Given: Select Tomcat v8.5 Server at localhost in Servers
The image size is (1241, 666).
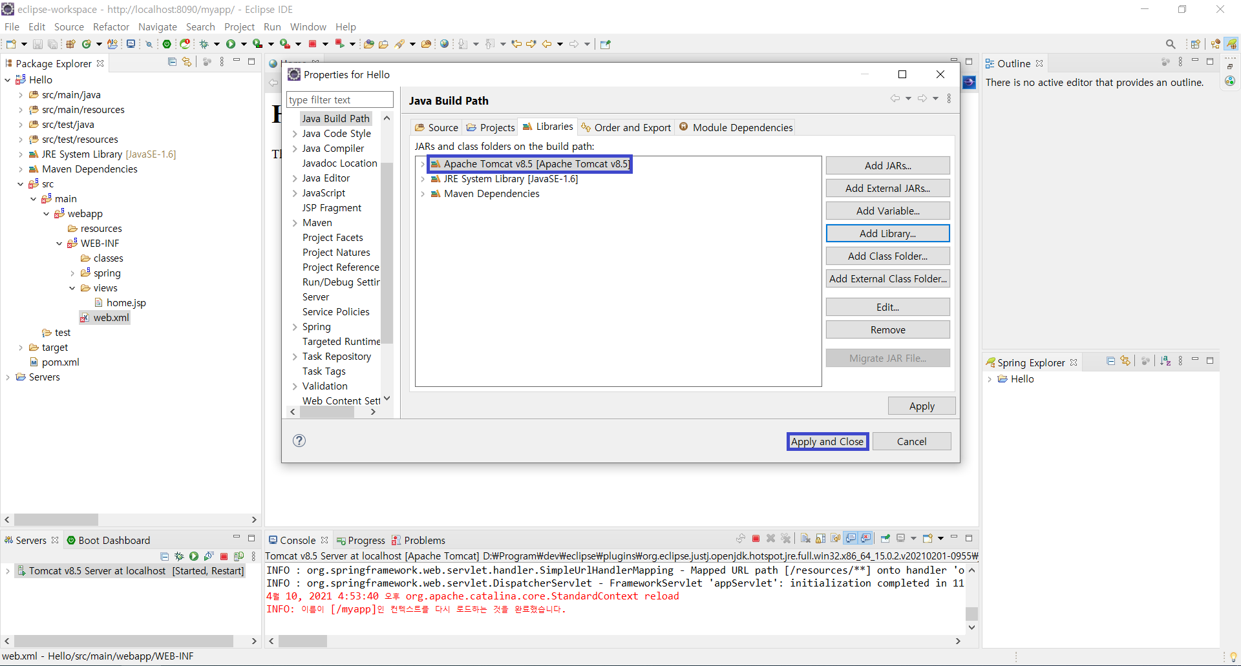Looking at the screenshot, I should tap(131, 571).
